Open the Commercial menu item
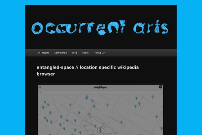The width and height of the screenshot is (202, 135). 61,53
